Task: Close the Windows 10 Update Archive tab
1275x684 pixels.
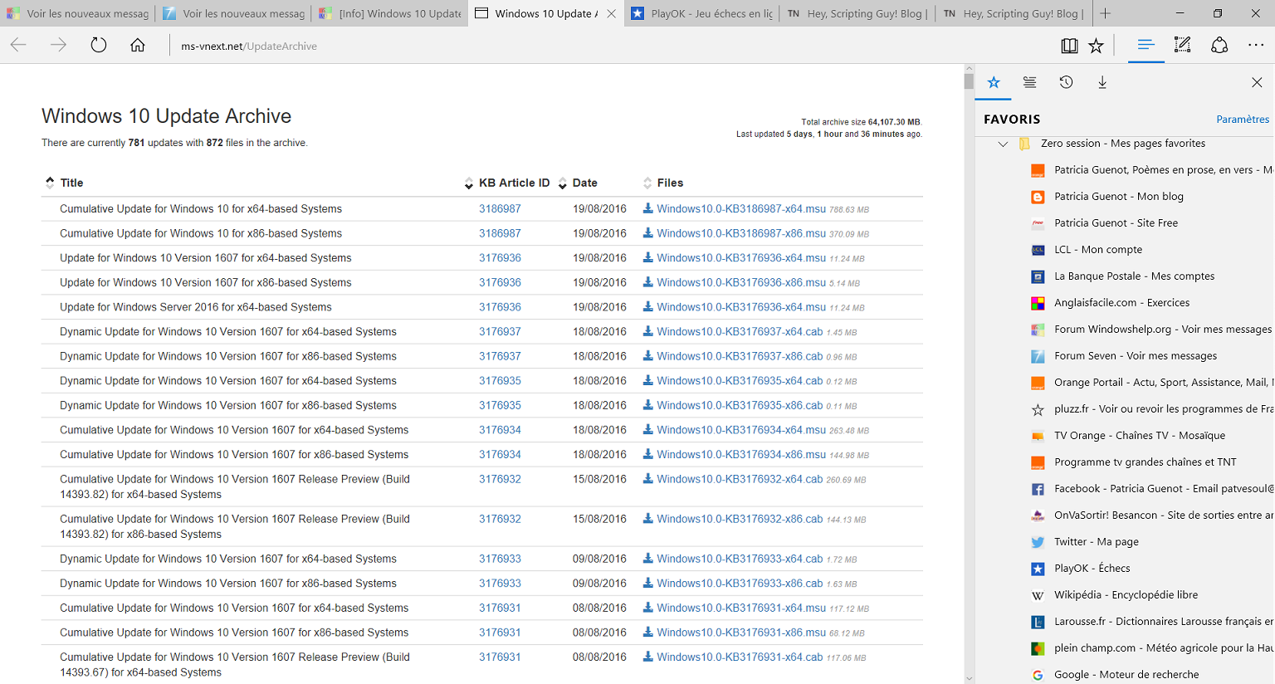Action: pyautogui.click(x=612, y=13)
